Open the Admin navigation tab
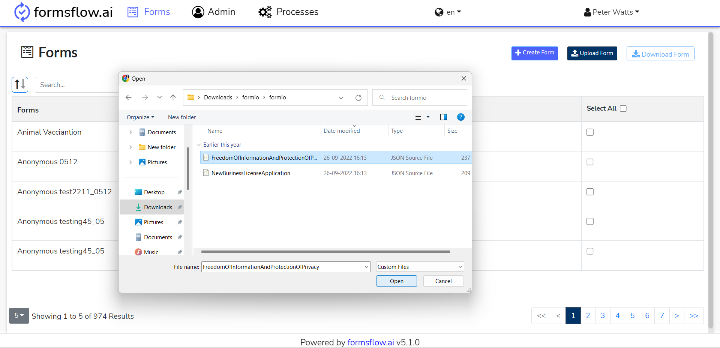This screenshot has width=720, height=348. 214,12
